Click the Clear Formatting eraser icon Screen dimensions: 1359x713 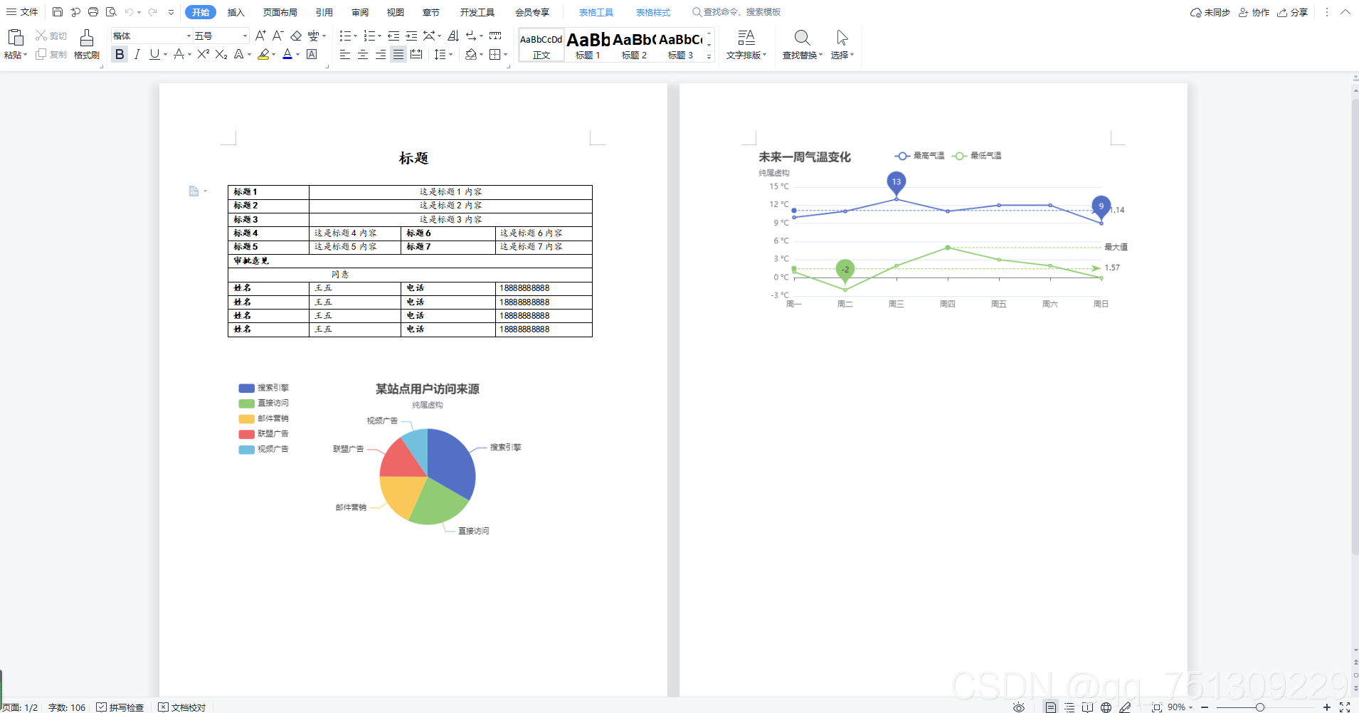[x=296, y=36]
